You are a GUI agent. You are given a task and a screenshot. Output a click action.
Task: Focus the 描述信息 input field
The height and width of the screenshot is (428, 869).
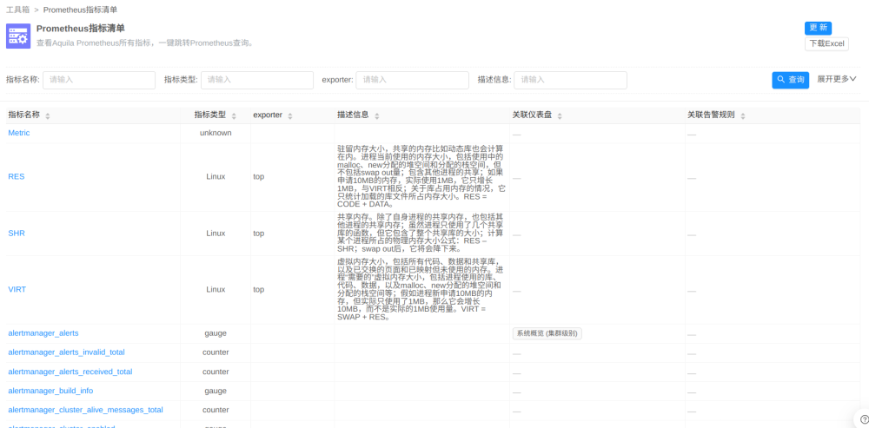(570, 80)
